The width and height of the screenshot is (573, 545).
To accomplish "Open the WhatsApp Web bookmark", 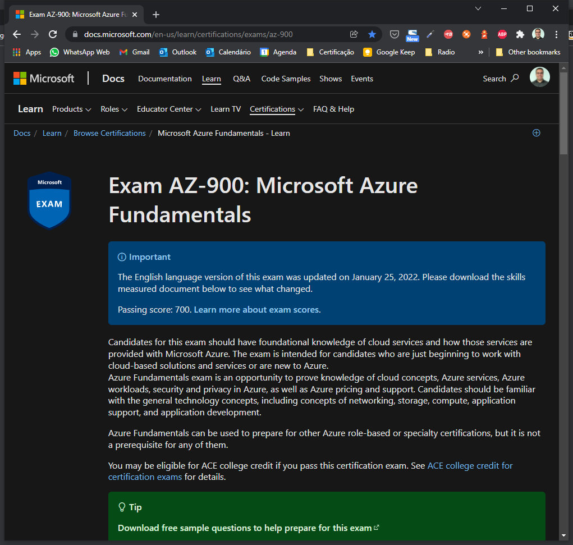I will pos(80,52).
